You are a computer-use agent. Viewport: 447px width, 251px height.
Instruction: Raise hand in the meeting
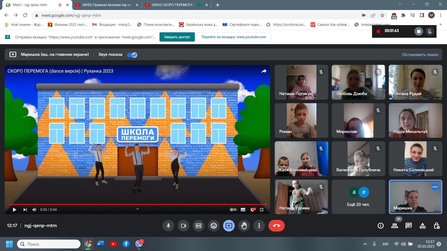[x=244, y=226]
